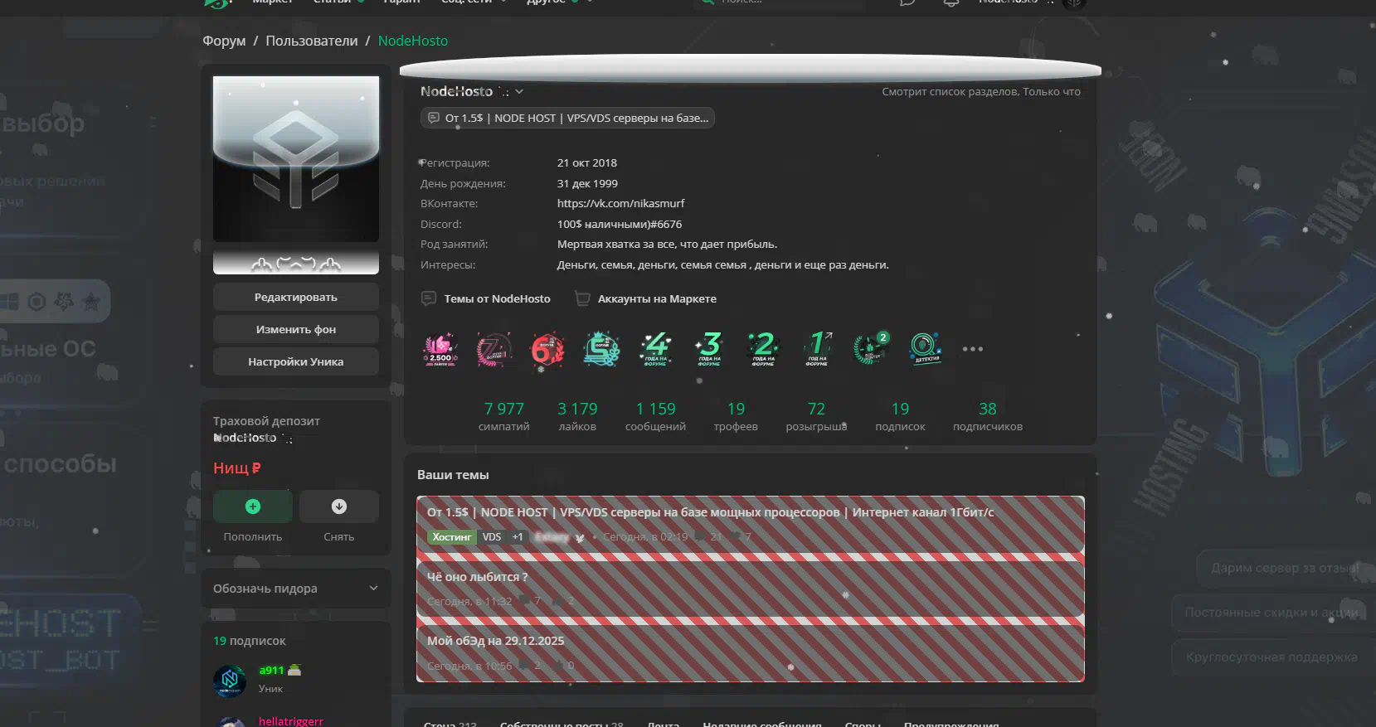The height and width of the screenshot is (727, 1376).
Task: Open 'Темы от NodeHosto' tab
Action: [496, 298]
